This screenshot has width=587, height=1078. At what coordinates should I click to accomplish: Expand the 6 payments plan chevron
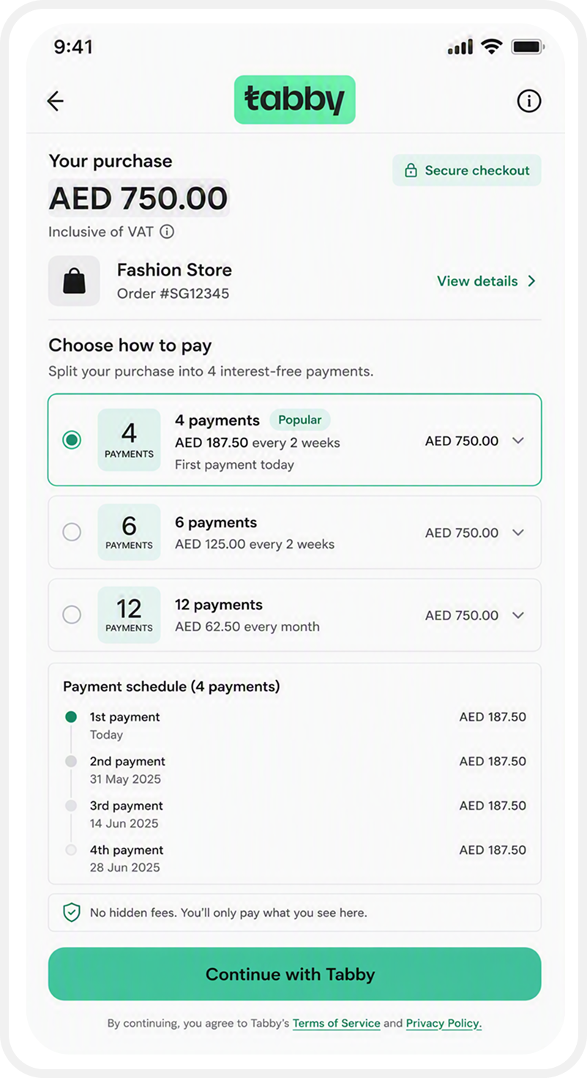click(518, 532)
